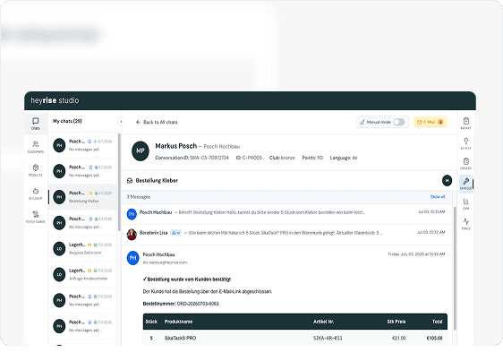The height and width of the screenshot is (361, 503).
Task: Click the LO avatar of Anfrage Kinderzimmer chat
Action: 59,275
